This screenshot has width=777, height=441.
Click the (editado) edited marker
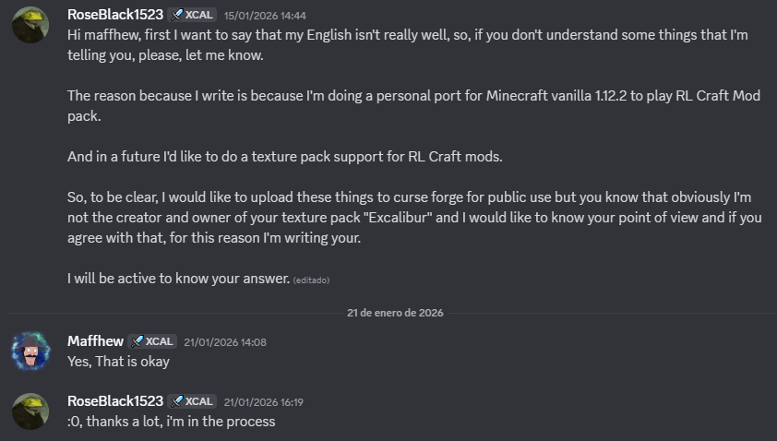click(311, 280)
